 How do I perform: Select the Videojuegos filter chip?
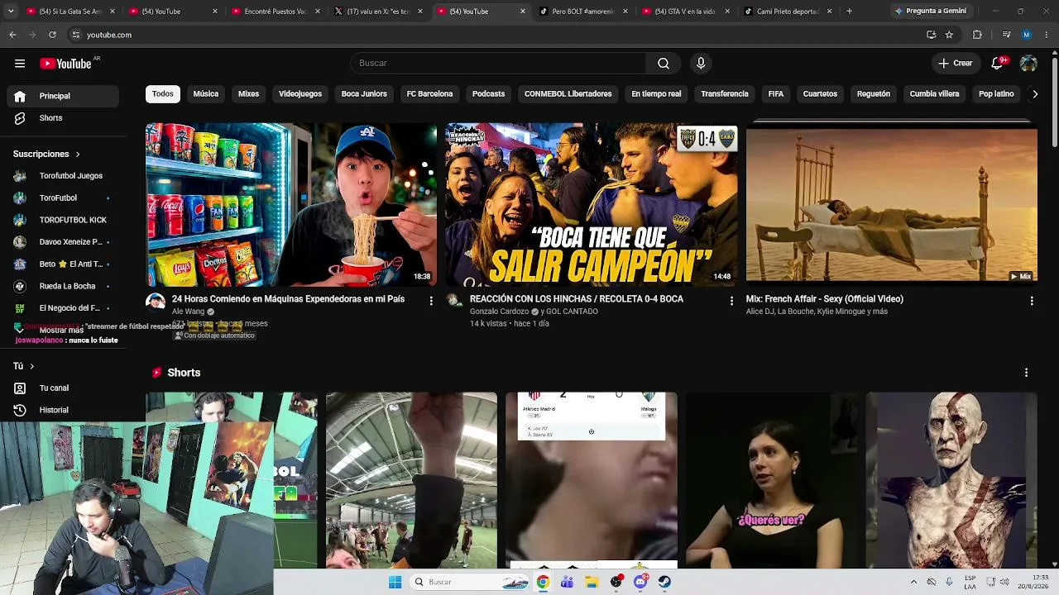pyautogui.click(x=300, y=94)
